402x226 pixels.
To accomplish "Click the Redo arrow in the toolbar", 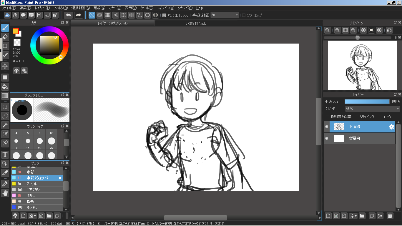I will tap(79, 15).
